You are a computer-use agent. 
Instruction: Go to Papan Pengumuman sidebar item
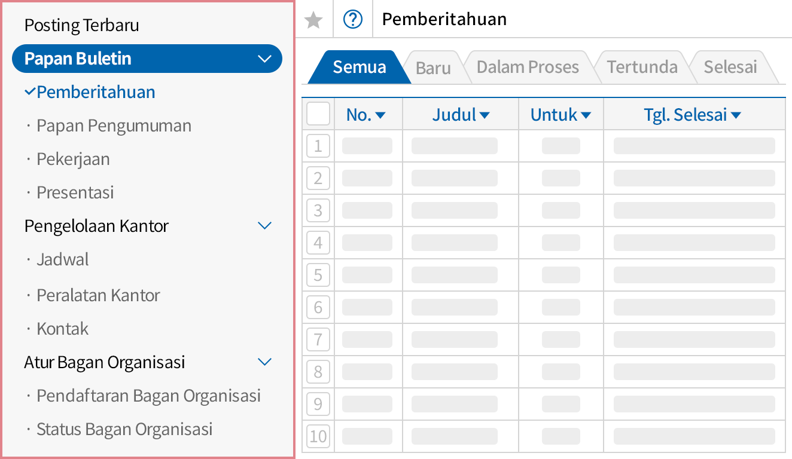pos(114,126)
